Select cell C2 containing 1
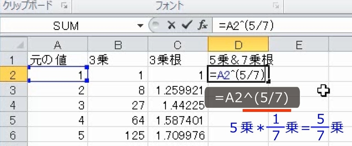 tap(178, 75)
